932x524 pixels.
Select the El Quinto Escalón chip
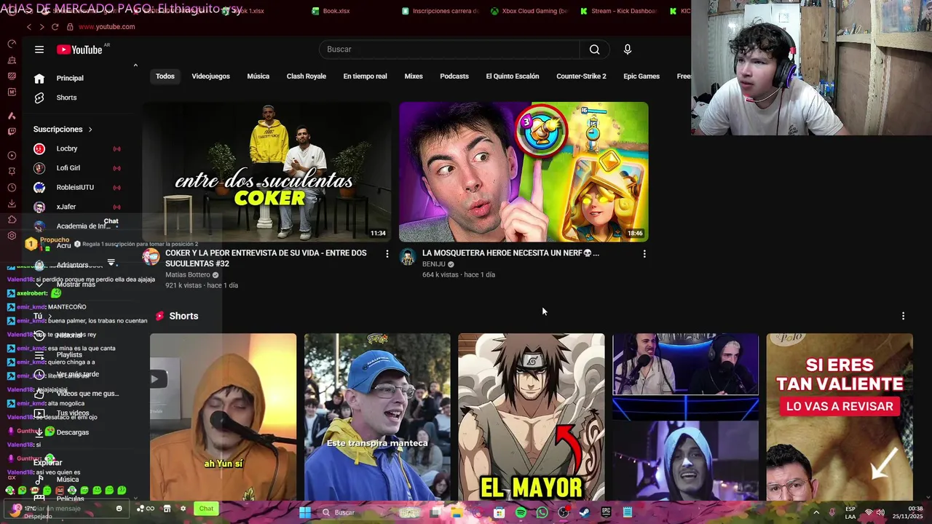pyautogui.click(x=513, y=76)
